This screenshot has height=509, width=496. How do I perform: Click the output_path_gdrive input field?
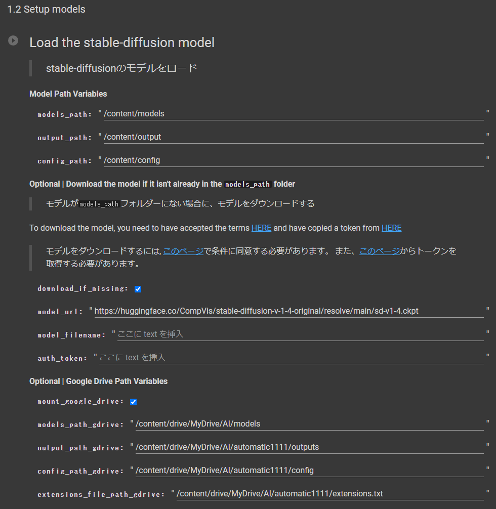pyautogui.click(x=309, y=447)
